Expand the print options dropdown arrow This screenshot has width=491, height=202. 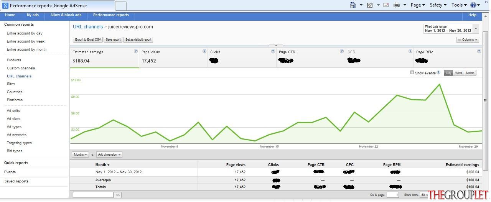pyautogui.click(x=405, y=5)
